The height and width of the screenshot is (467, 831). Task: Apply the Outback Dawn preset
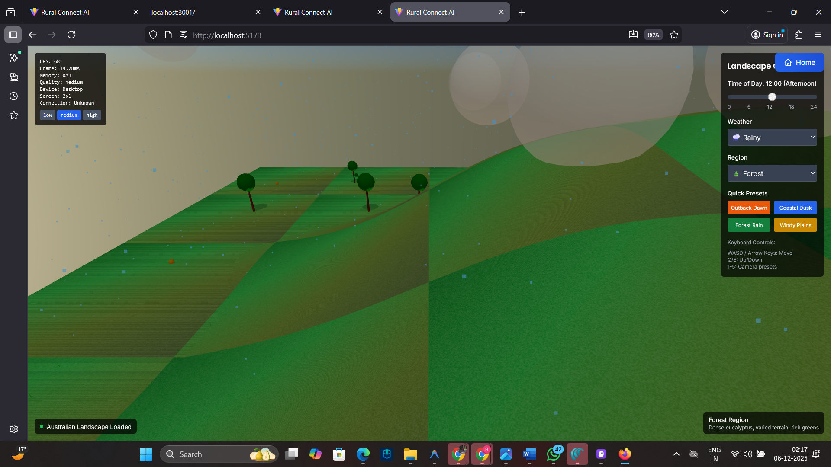pyautogui.click(x=748, y=208)
